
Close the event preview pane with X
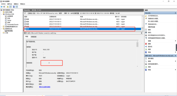point(141,33)
